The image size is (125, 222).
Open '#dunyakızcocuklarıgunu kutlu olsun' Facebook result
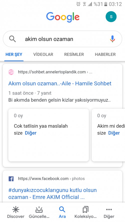pos(52,193)
